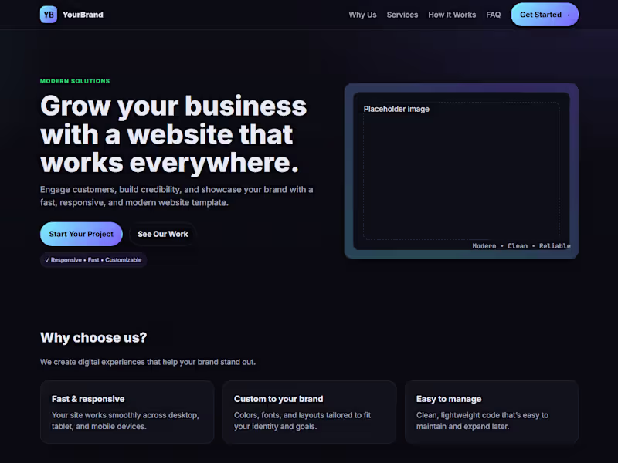Click the Grow your business headline
The image size is (618, 463).
click(x=173, y=134)
